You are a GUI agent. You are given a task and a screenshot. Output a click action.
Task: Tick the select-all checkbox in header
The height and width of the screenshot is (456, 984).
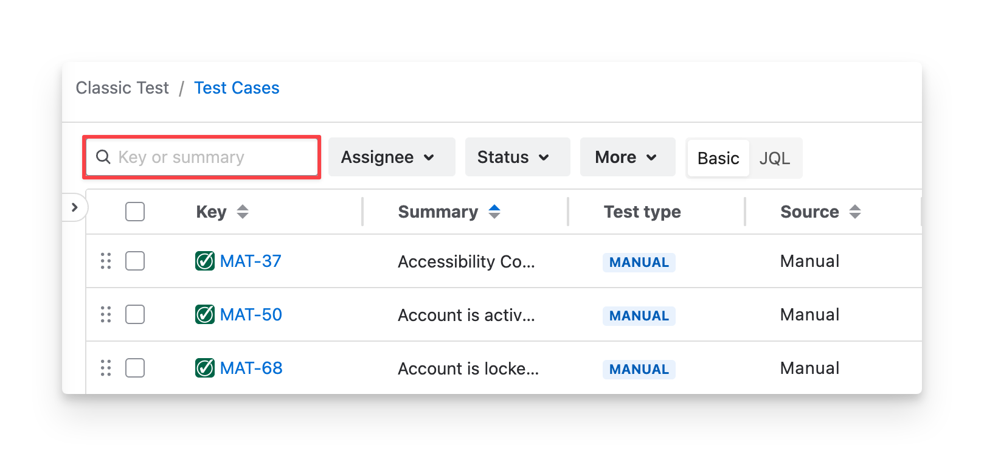coord(135,212)
